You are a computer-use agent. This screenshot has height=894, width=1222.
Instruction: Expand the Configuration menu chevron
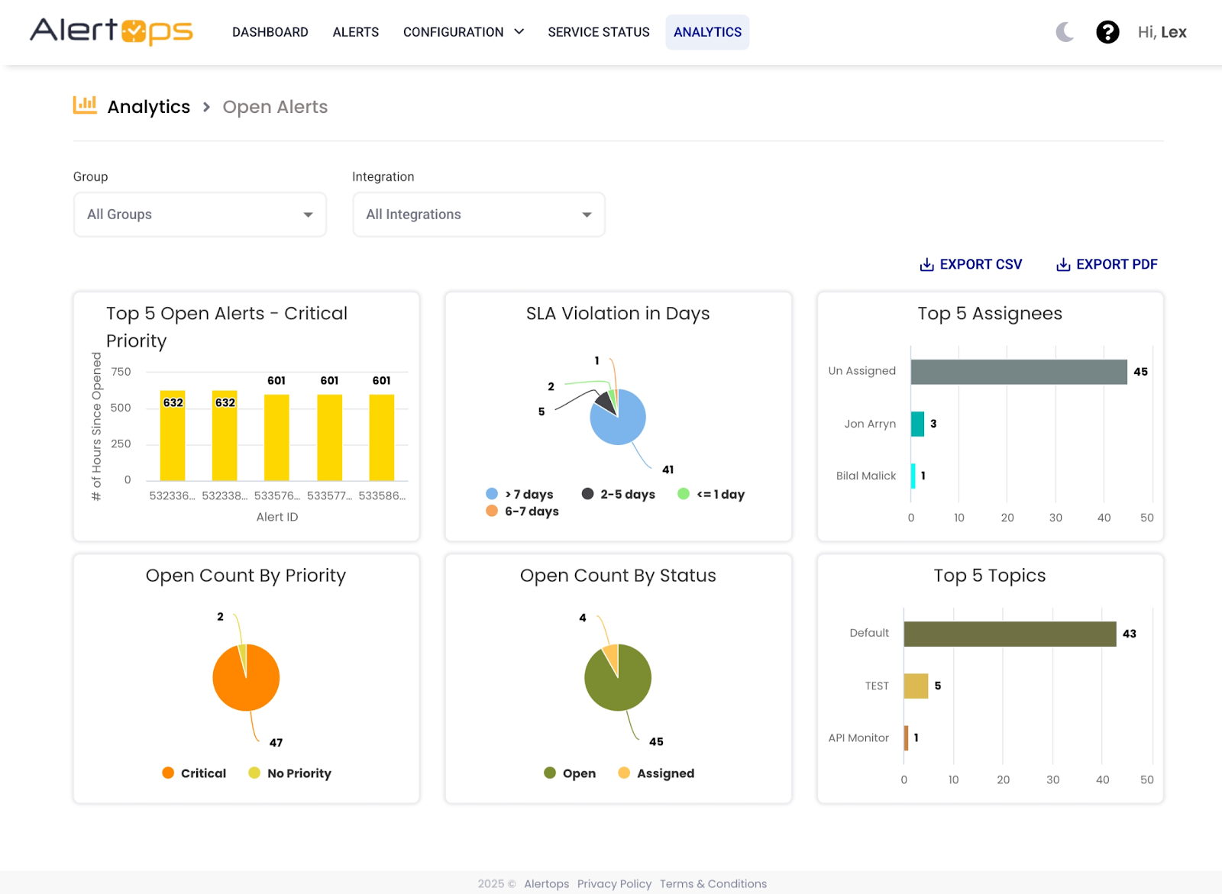point(519,32)
